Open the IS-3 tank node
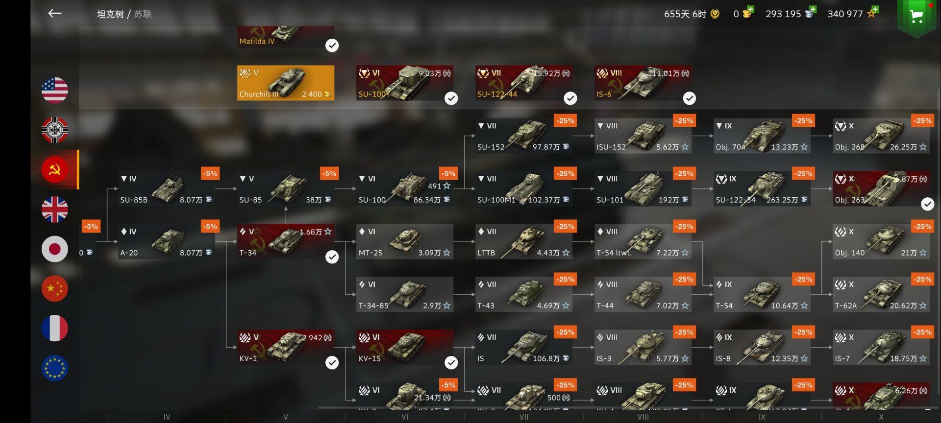Screen dimensions: 941x423 pyautogui.click(x=643, y=347)
